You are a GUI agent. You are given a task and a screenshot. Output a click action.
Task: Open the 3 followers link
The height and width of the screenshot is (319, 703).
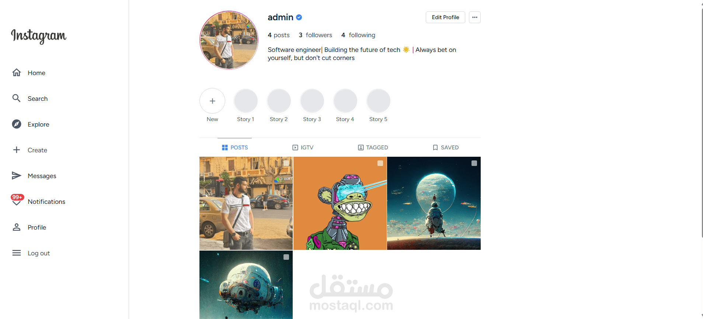pos(315,35)
